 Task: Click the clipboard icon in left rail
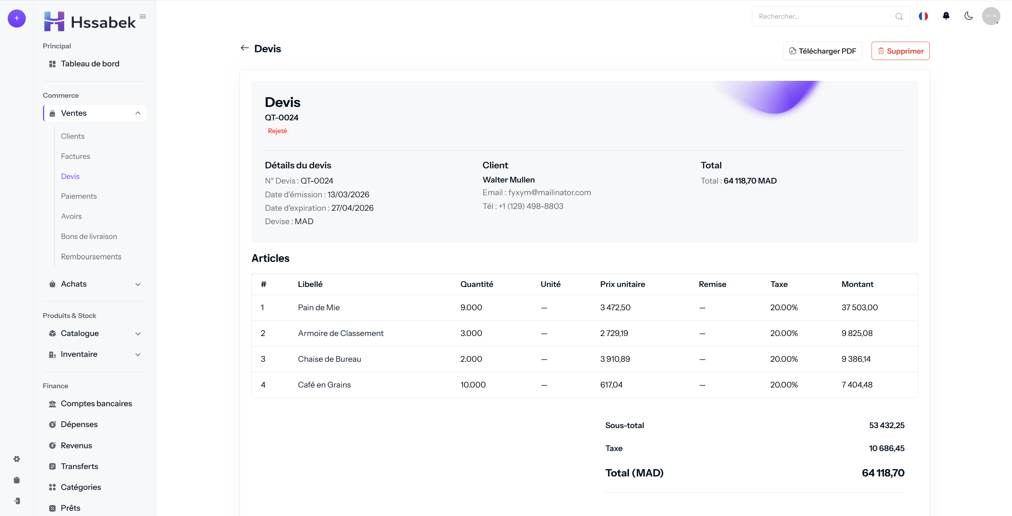tap(17, 480)
